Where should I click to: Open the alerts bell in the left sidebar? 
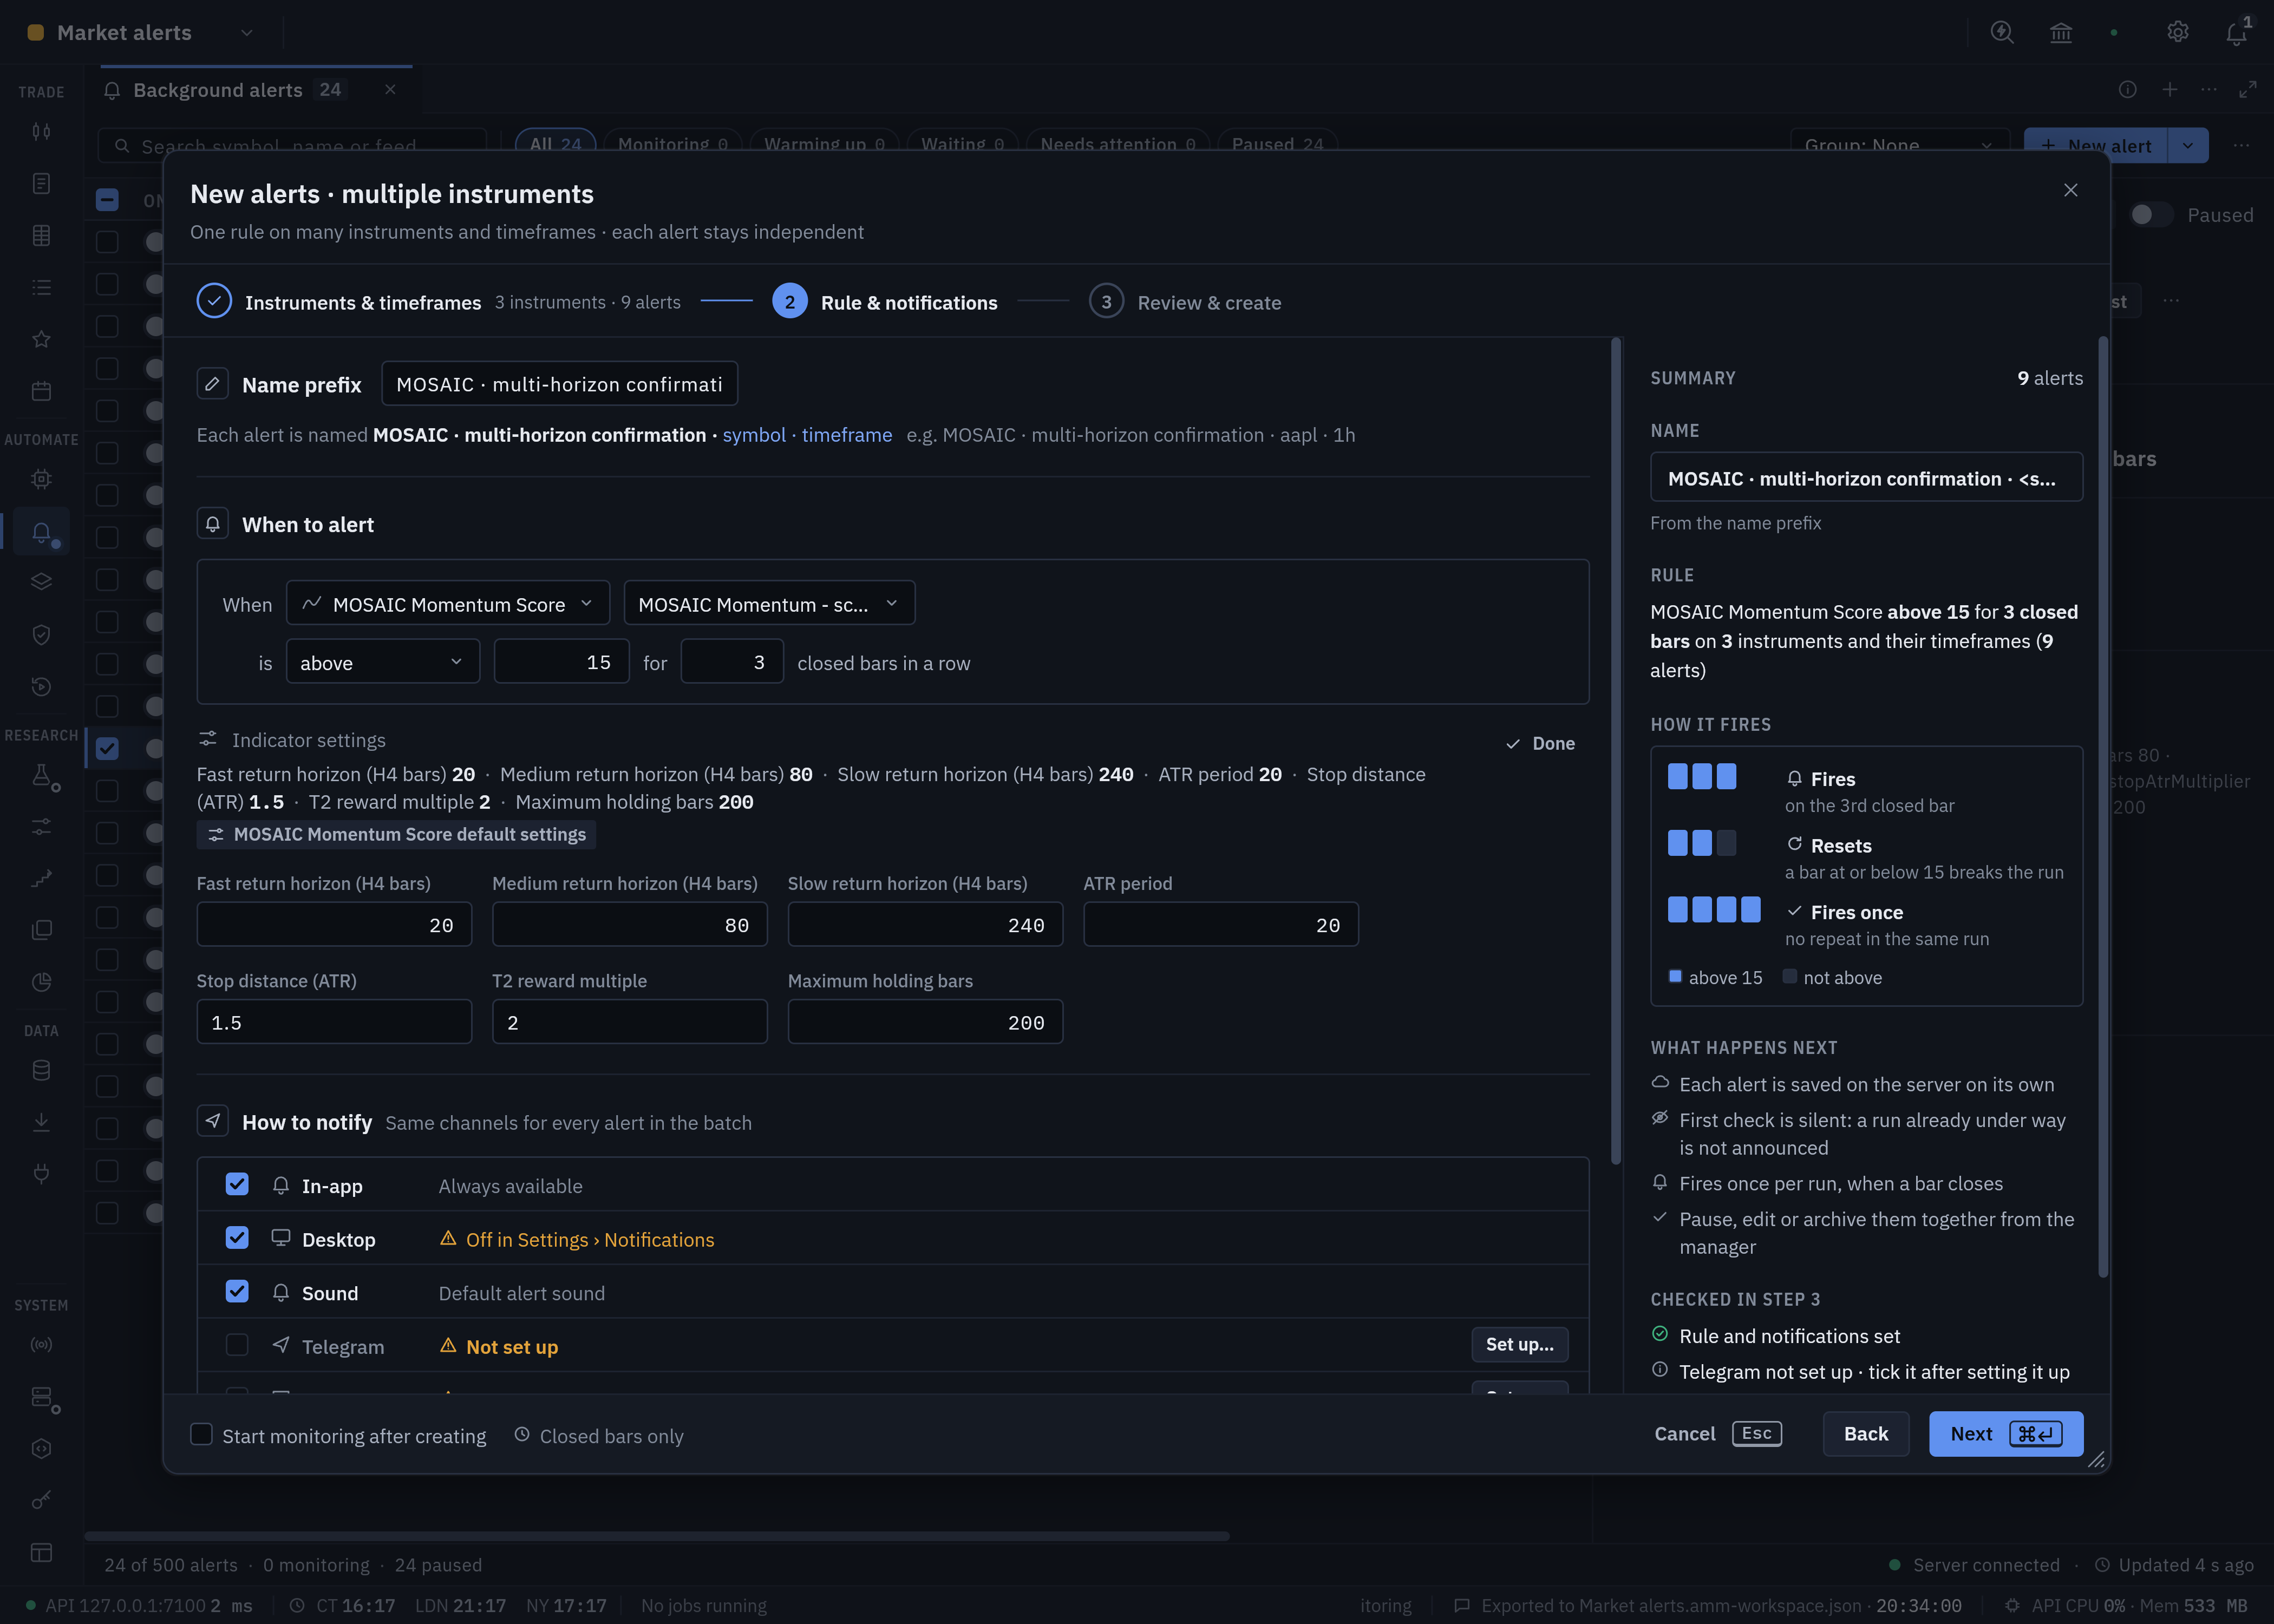(41, 532)
